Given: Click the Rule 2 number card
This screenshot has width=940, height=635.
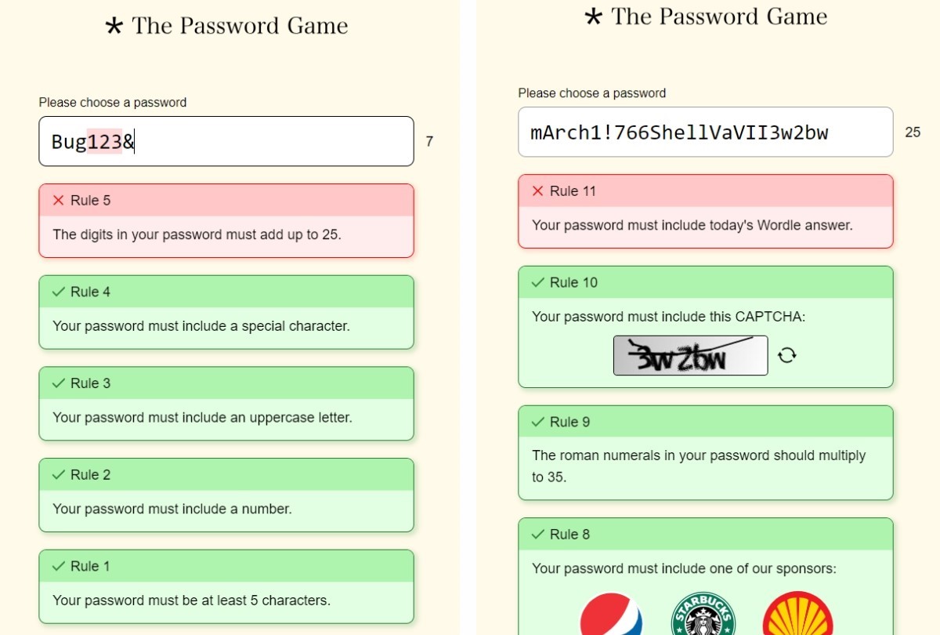Looking at the screenshot, I should (226, 495).
